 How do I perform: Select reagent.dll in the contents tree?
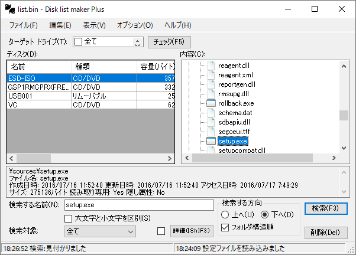[234, 66]
